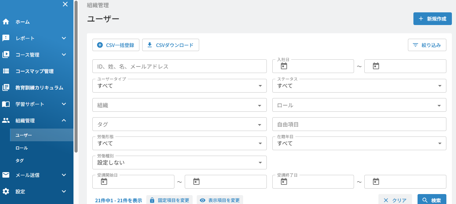456x204 pixels.
Task: Open the ロール filter dropdown
Action: [x=359, y=105]
